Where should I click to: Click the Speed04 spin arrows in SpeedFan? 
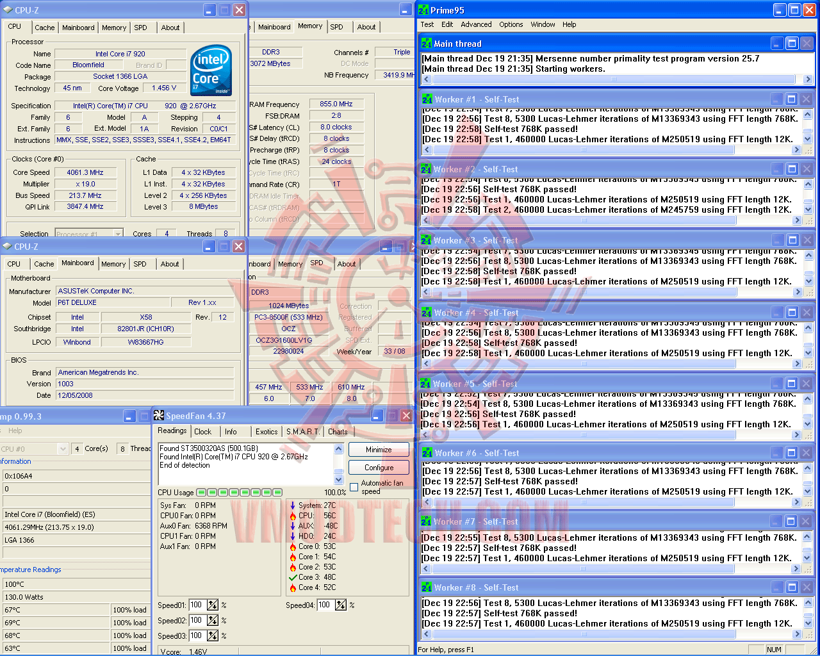[341, 605]
